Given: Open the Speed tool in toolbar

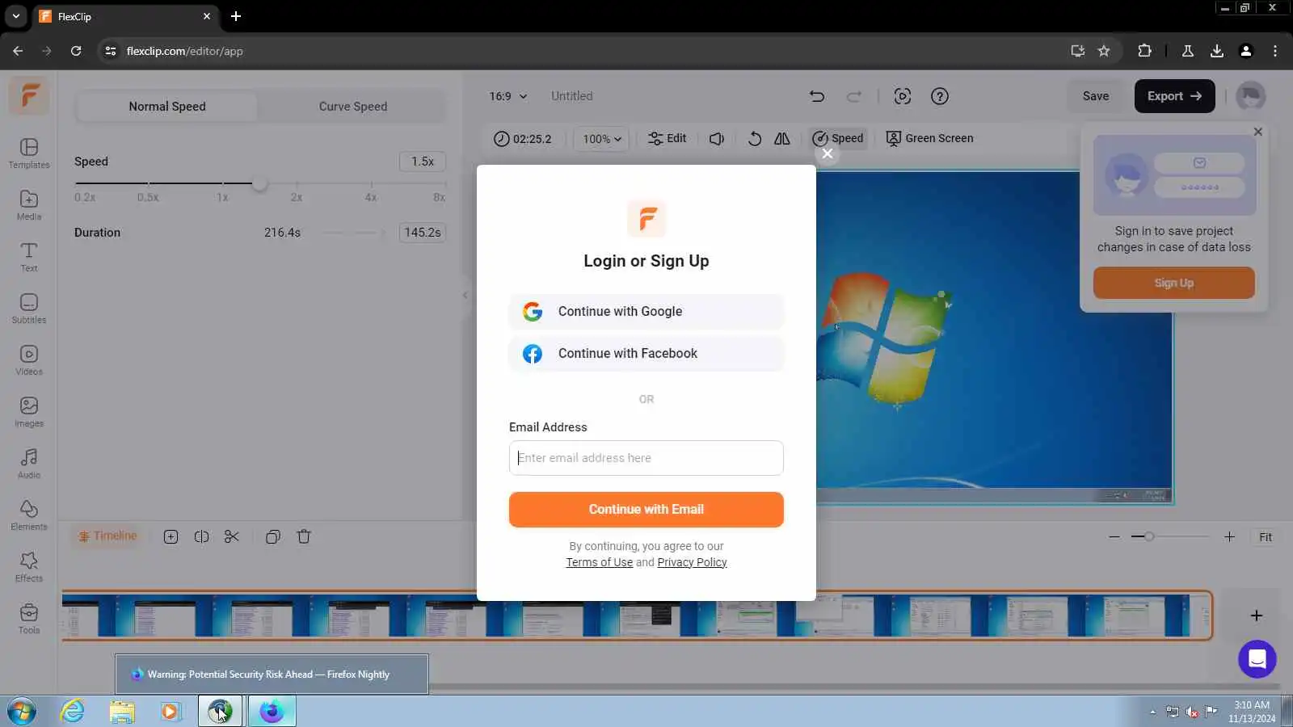Looking at the screenshot, I should coord(838,138).
